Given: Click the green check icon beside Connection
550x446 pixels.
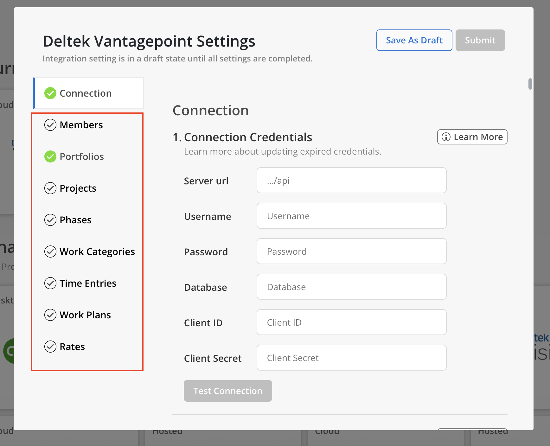Looking at the screenshot, I should [x=50, y=93].
